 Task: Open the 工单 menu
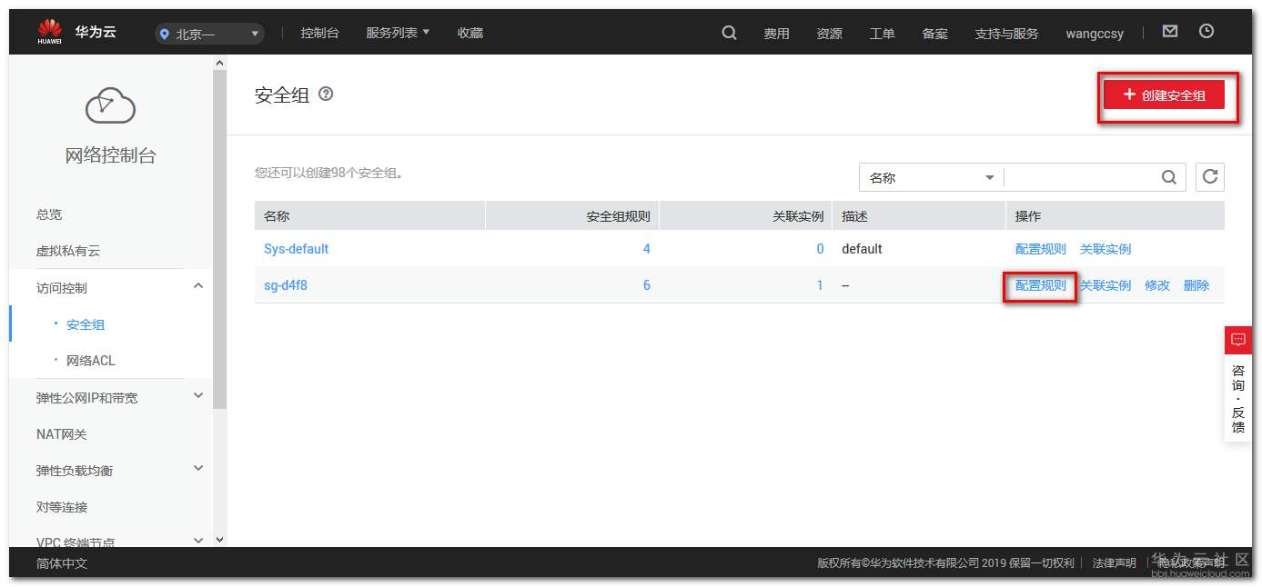click(x=882, y=34)
